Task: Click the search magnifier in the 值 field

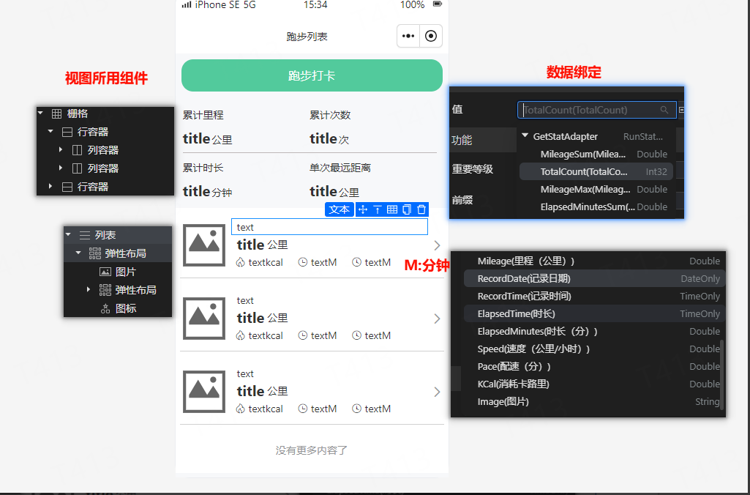Action: 664,110
